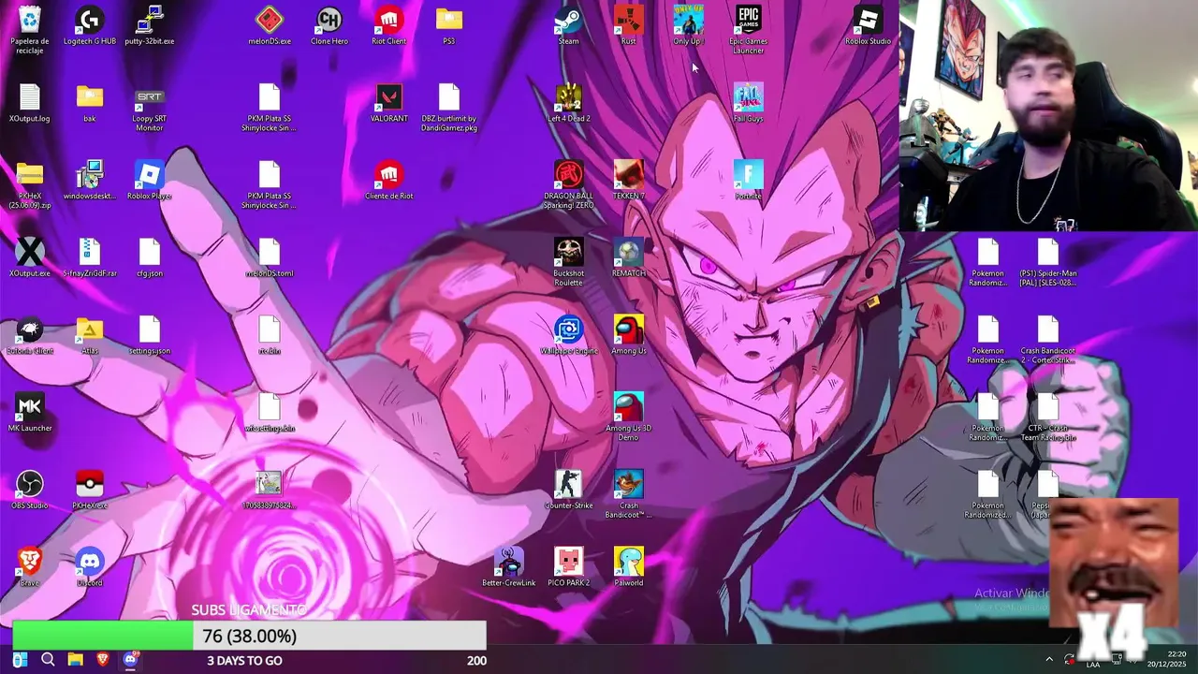Select DBZ burtlimit by DandiGamez.pkg file

[x=449, y=109]
